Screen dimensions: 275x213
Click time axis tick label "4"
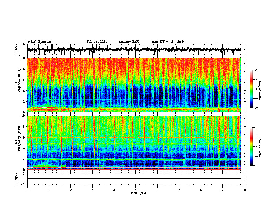(x=114, y=190)
